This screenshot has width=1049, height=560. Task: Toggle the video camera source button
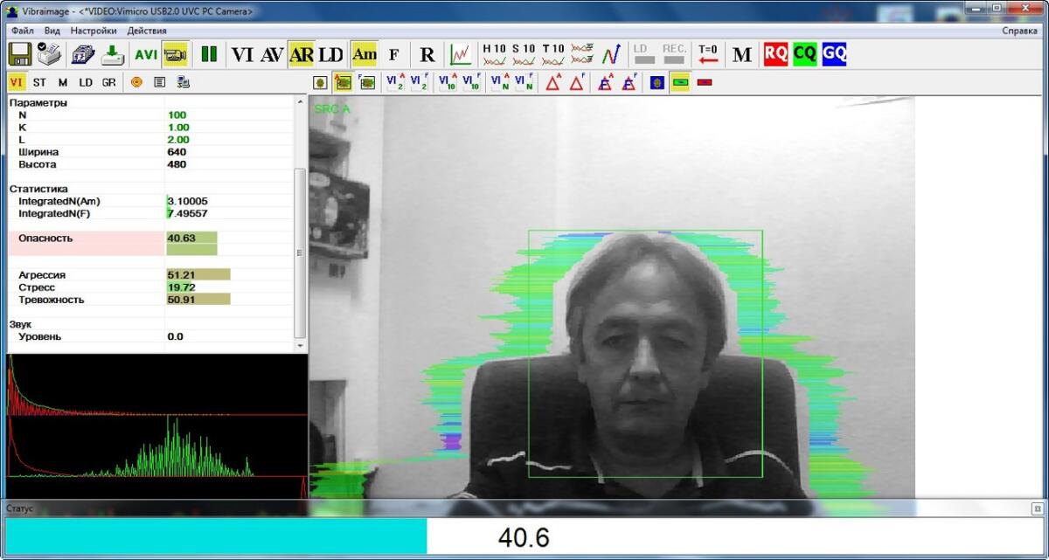[175, 54]
